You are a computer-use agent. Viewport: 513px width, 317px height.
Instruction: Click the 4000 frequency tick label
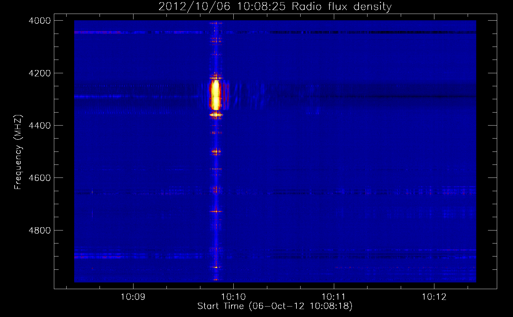coord(40,21)
